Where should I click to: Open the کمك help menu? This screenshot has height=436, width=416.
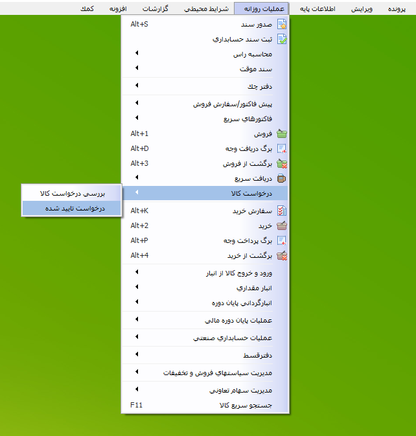tap(86, 10)
